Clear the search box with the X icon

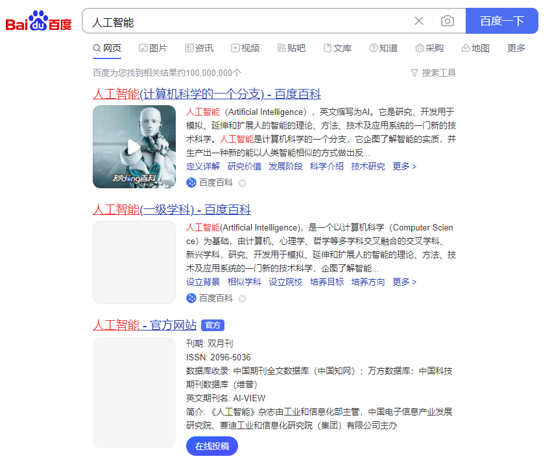coord(418,21)
